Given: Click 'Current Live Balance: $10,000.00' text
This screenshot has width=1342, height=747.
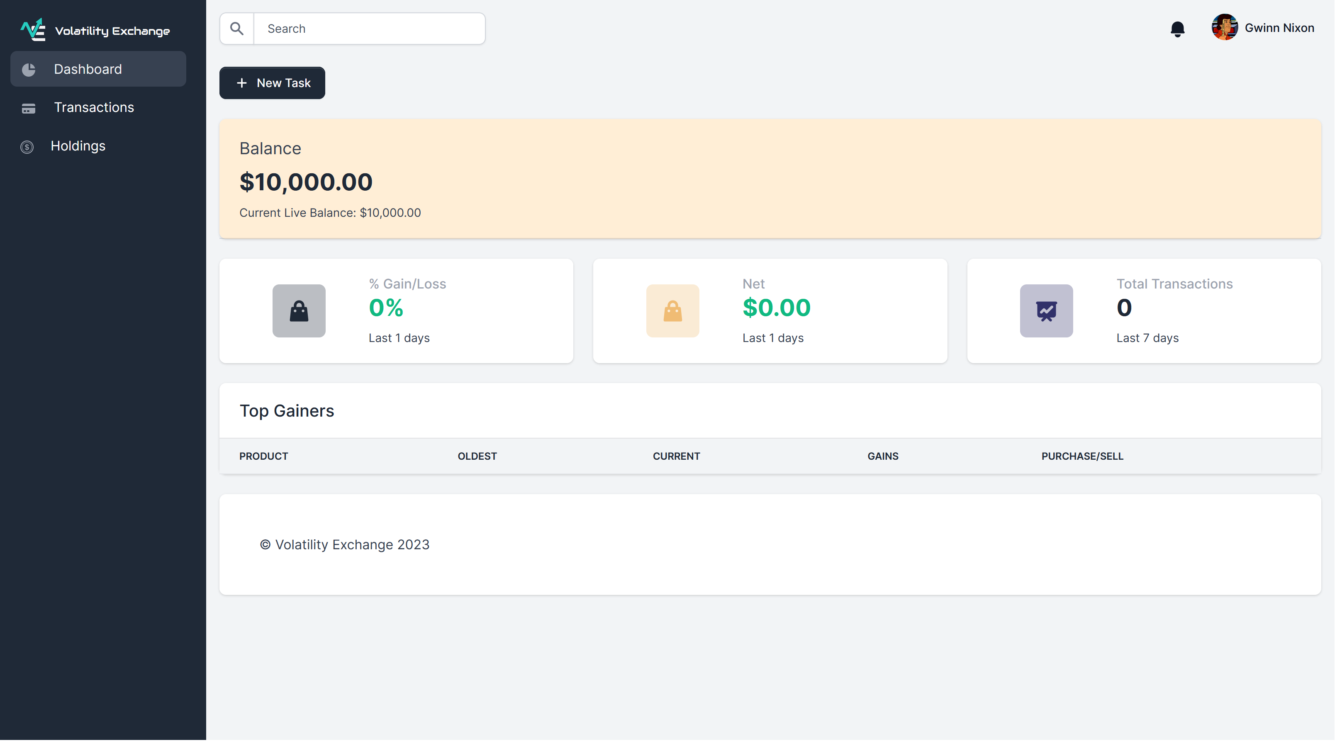Looking at the screenshot, I should 332,214.
